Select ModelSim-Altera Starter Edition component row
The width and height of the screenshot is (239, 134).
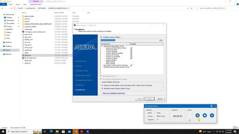coord(117,67)
